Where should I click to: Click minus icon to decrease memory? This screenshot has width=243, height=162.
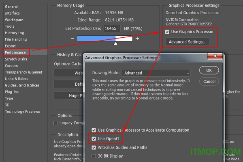coord(72,39)
